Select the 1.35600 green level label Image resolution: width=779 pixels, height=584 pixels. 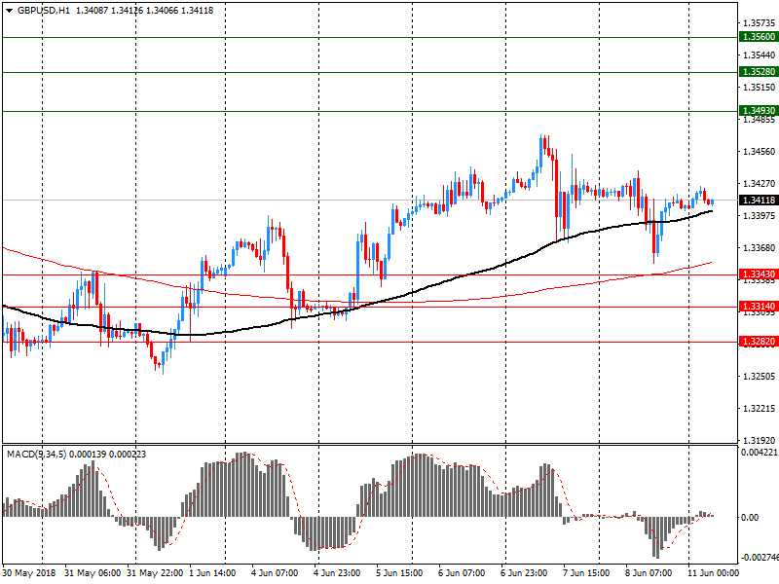759,37
